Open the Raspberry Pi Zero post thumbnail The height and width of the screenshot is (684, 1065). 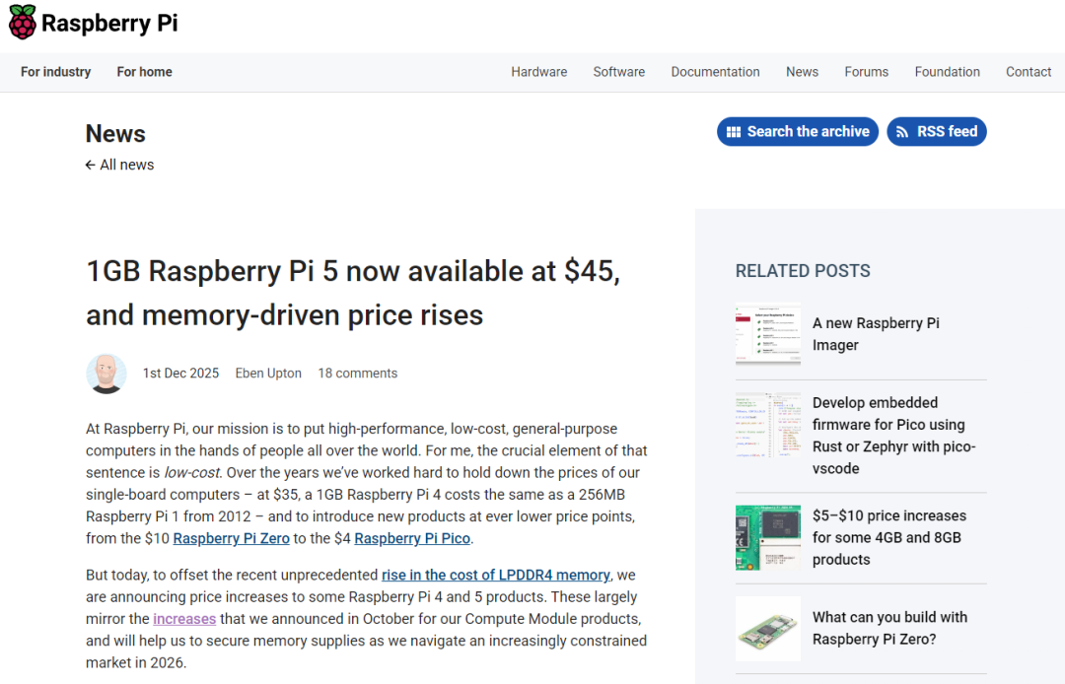[768, 628]
